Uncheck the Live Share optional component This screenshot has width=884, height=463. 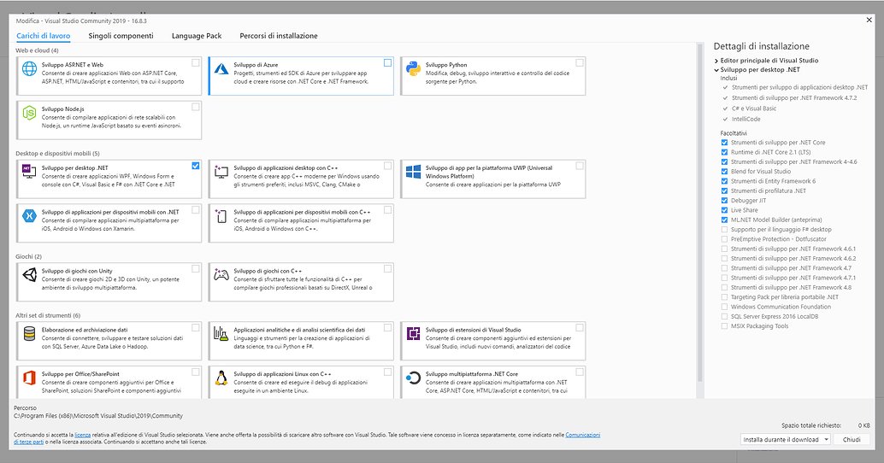pos(725,210)
